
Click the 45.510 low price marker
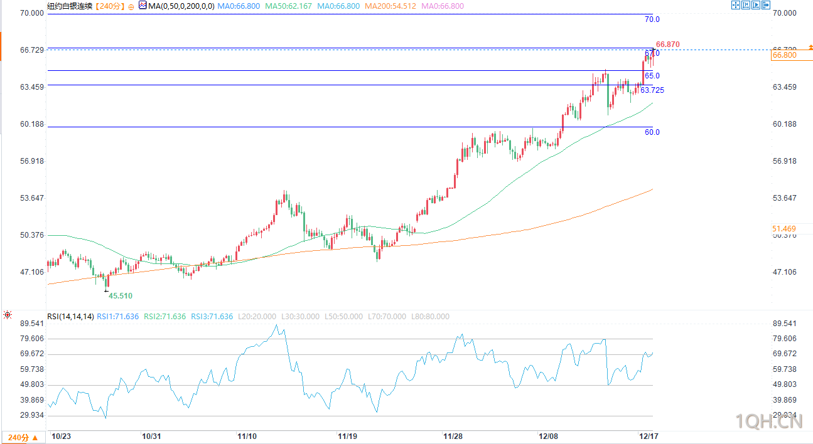[x=120, y=295]
